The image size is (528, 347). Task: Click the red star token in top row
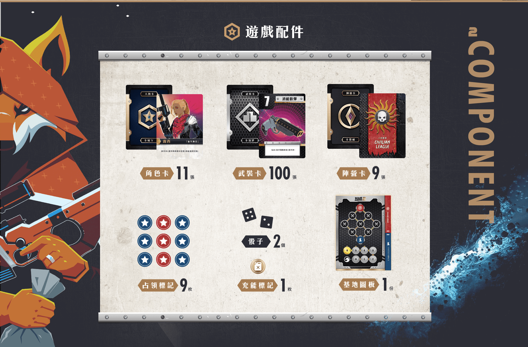pyautogui.click(x=164, y=223)
